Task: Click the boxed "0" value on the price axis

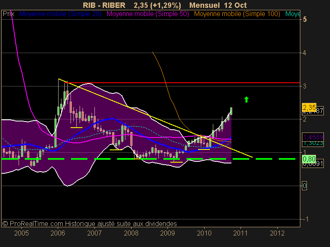Action: tap(304, 186)
